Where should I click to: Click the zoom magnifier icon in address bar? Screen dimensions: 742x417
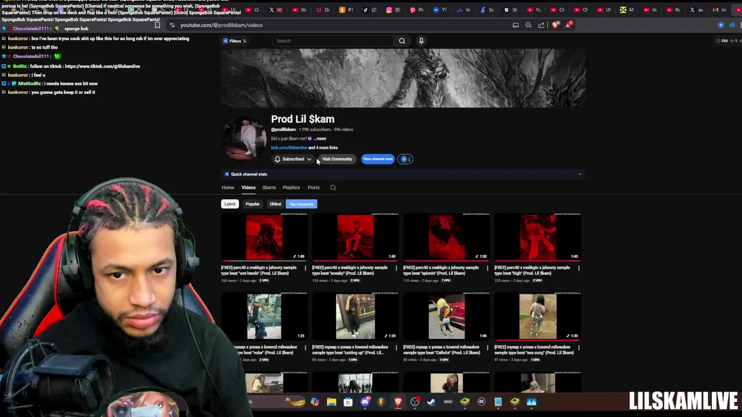[x=528, y=25]
